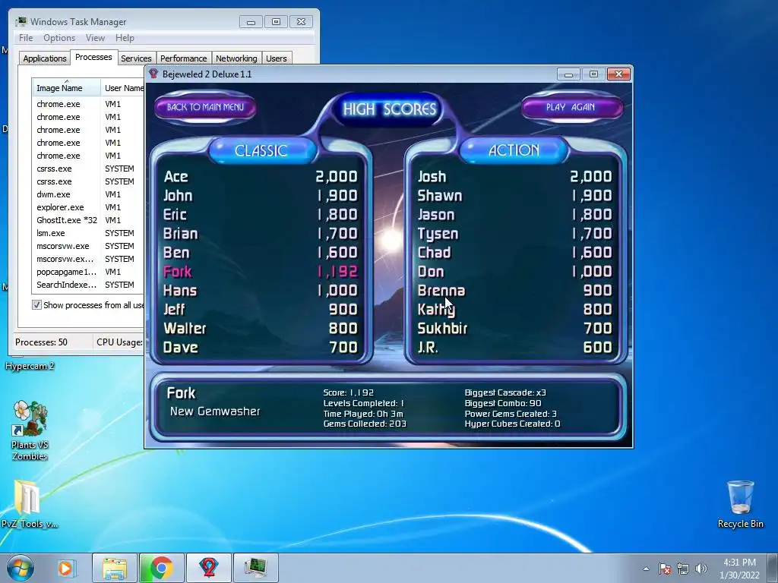Open the View menu in Task Manager
Screen dimensions: 778x583
coord(95,38)
